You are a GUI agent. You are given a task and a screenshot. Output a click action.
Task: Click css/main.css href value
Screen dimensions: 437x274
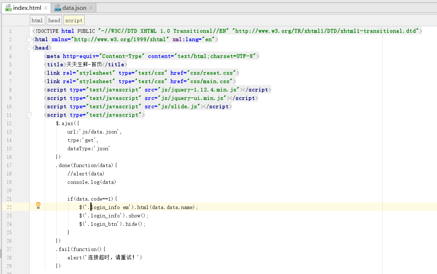pyautogui.click(x=210, y=81)
